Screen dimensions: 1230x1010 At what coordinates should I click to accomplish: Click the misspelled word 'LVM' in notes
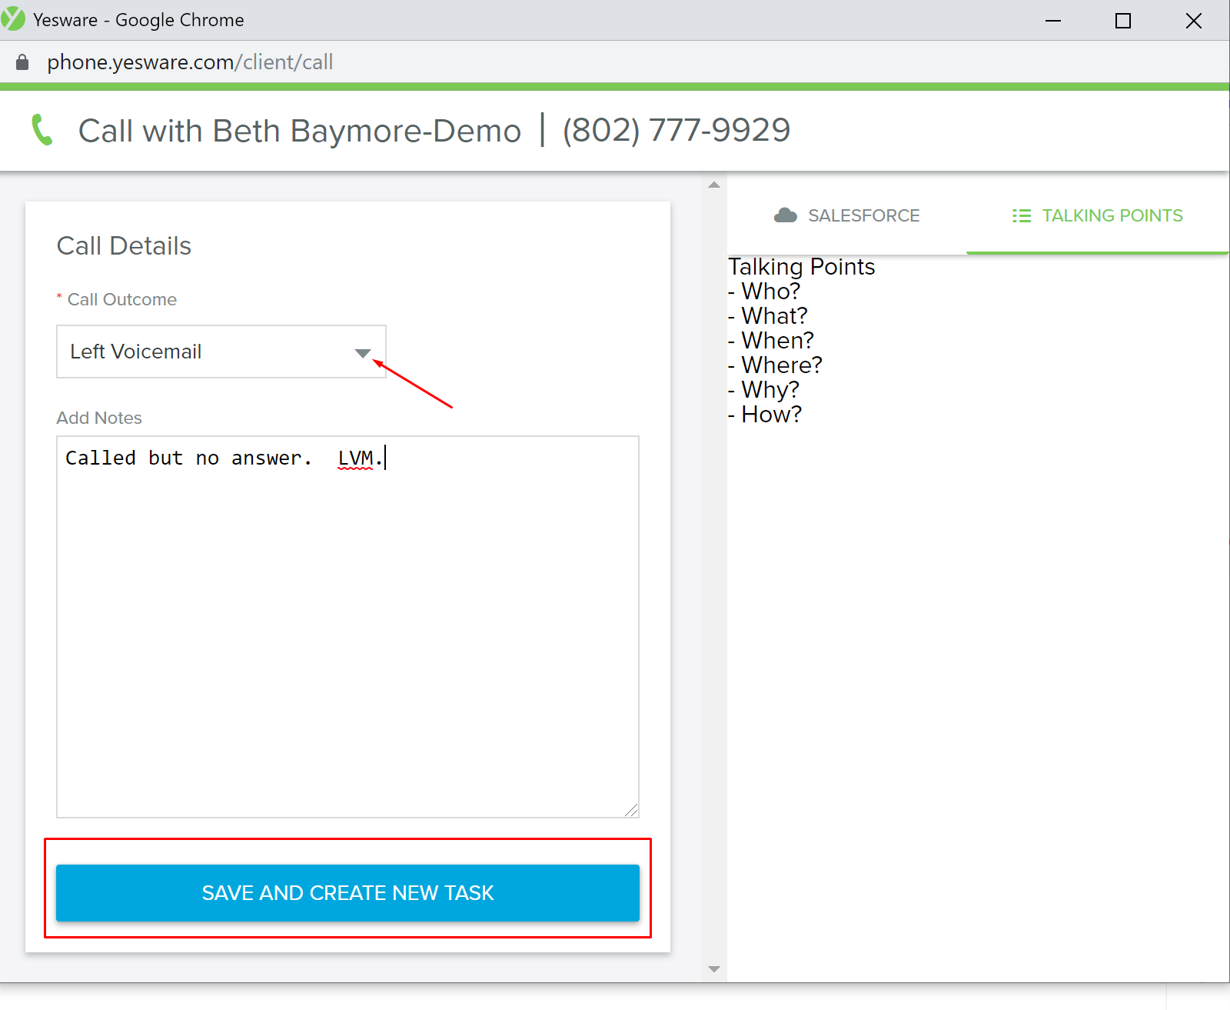(x=355, y=458)
